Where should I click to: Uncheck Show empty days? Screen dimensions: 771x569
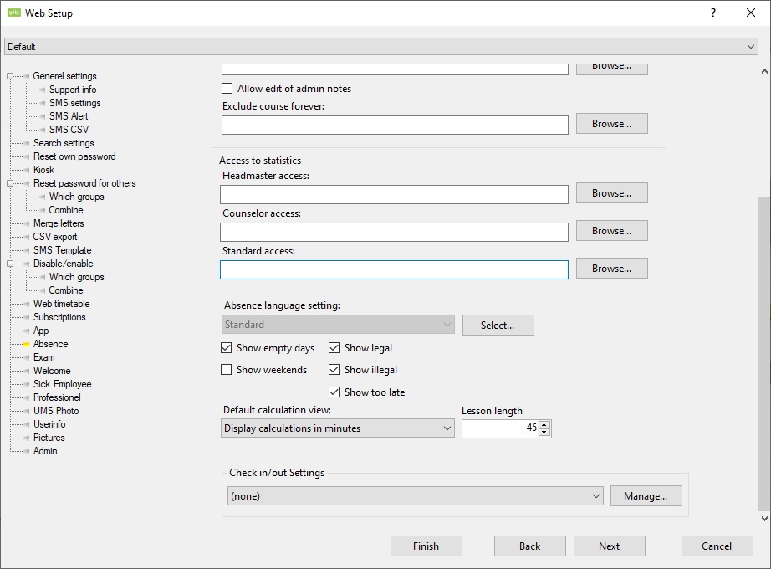227,348
